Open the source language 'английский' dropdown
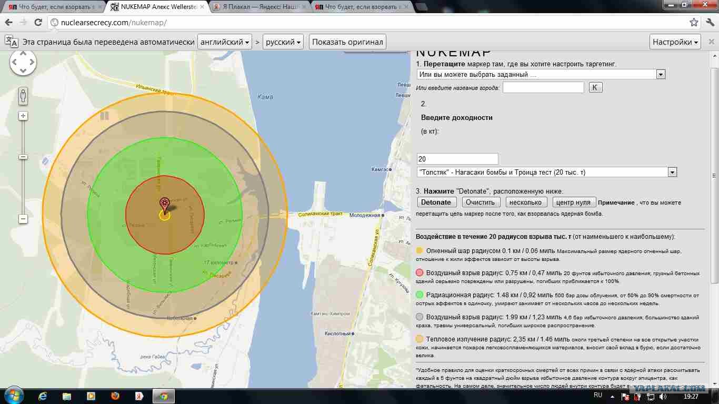 click(x=224, y=42)
